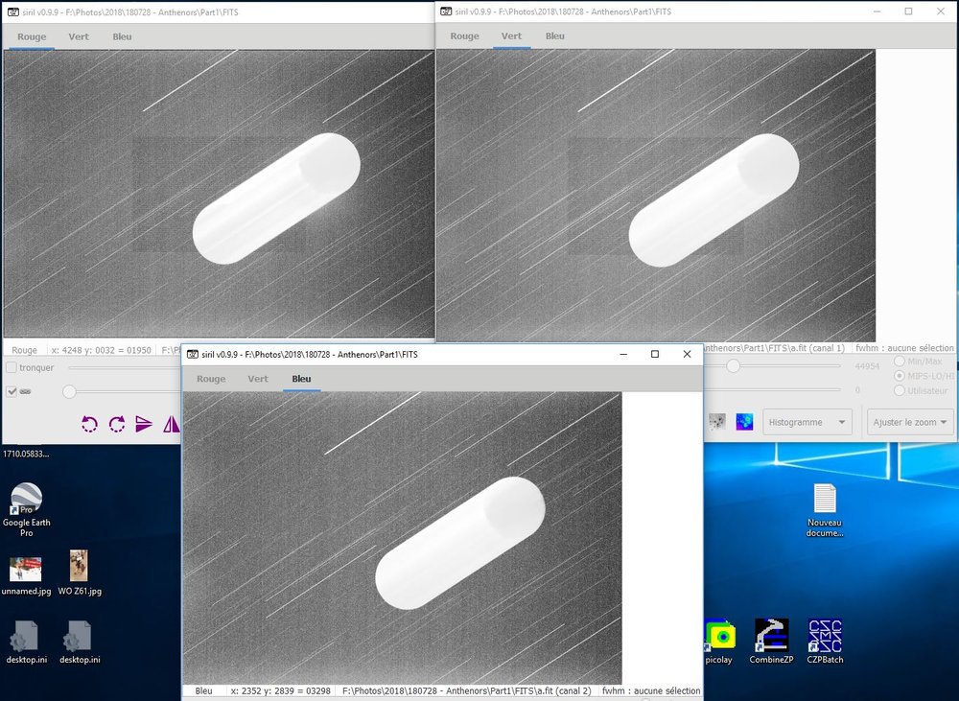
Task: Click the '1710.05833...' desktop label
Action: click(26, 454)
